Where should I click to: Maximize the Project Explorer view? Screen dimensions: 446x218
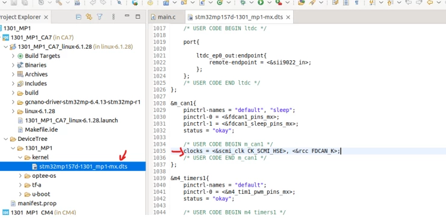click(x=138, y=16)
